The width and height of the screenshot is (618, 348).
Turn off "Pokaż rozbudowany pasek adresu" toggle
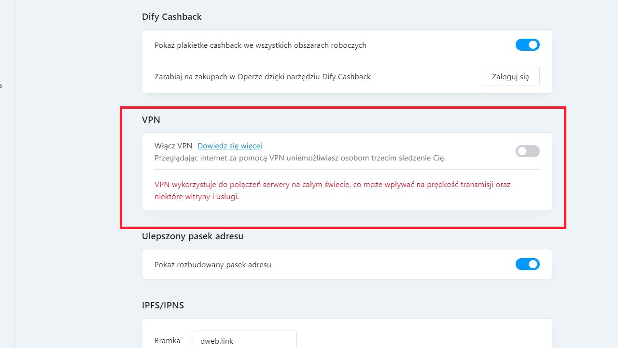(527, 264)
